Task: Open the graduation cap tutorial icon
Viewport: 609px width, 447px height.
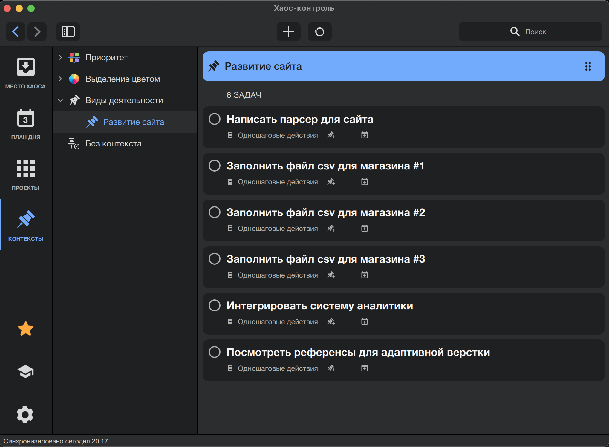Action: [26, 372]
